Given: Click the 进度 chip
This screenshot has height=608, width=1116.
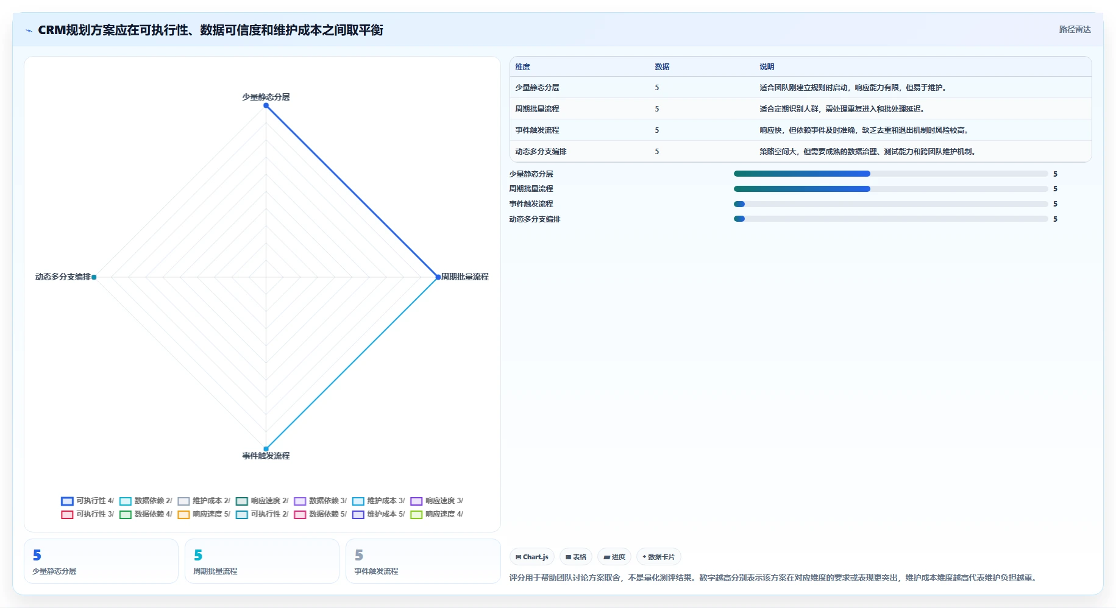Looking at the screenshot, I should (614, 557).
